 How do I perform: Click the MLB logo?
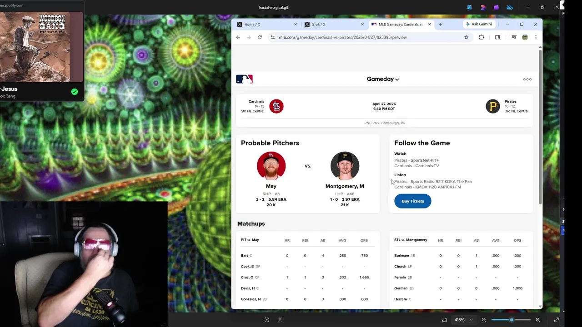(244, 79)
